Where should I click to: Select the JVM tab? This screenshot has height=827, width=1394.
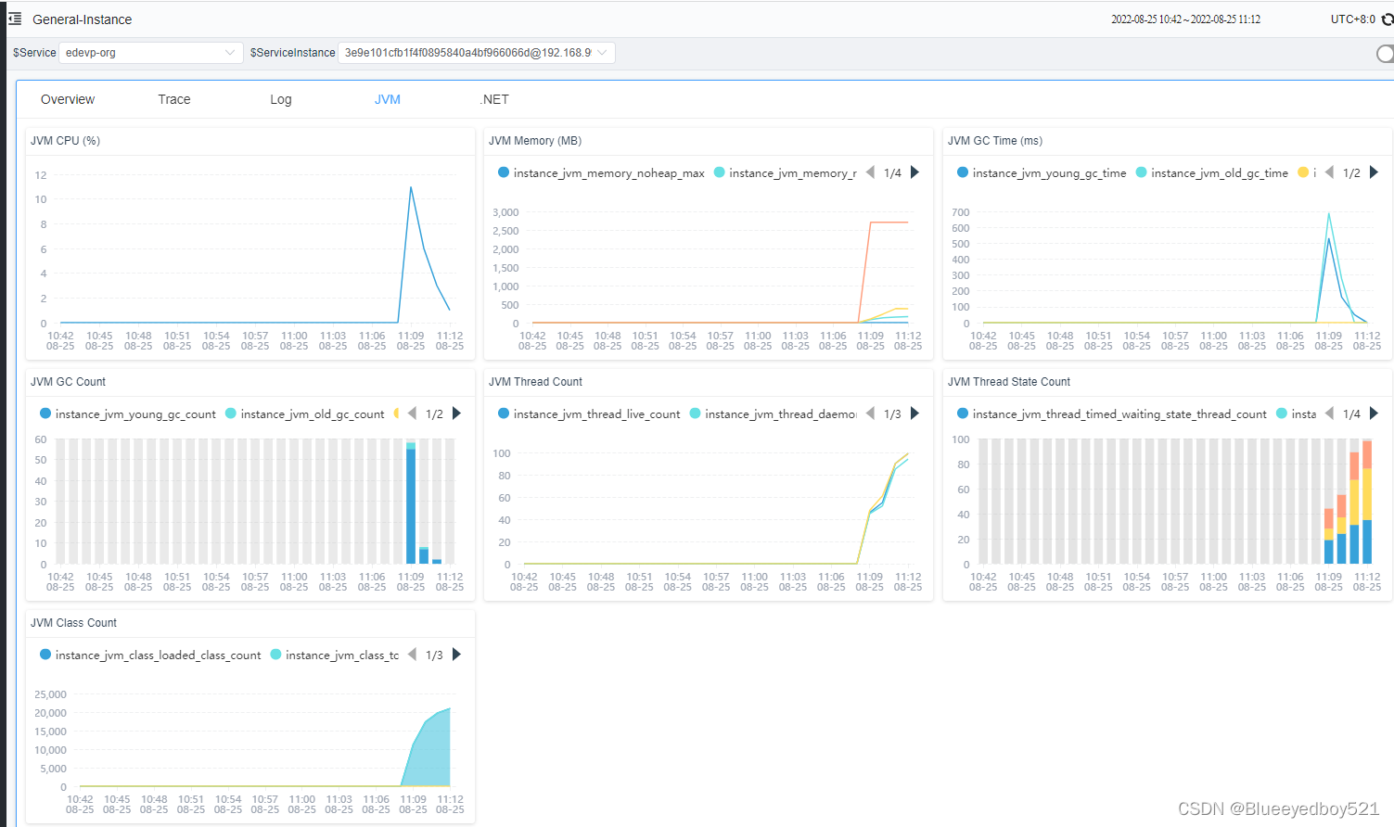(388, 99)
